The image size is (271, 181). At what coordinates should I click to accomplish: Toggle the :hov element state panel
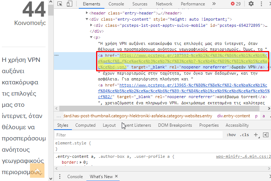click(231, 135)
